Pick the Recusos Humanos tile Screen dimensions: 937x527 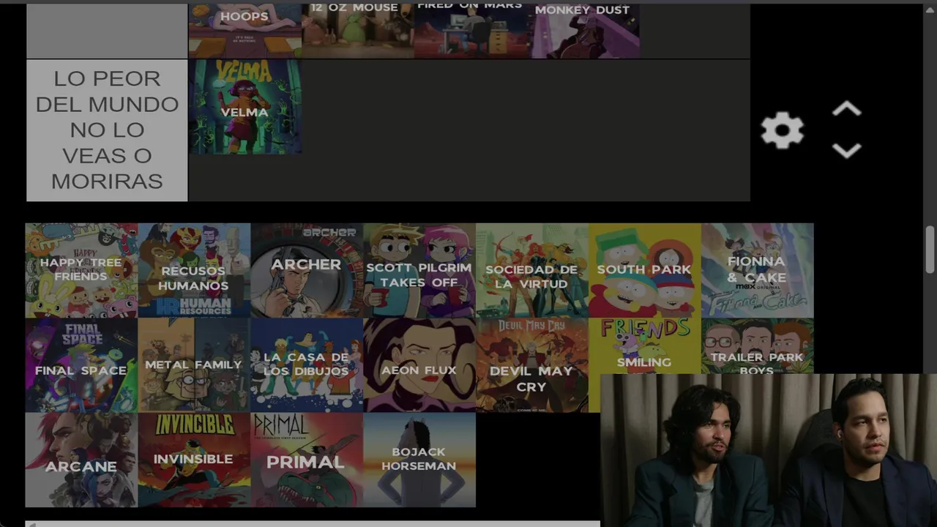(x=194, y=270)
